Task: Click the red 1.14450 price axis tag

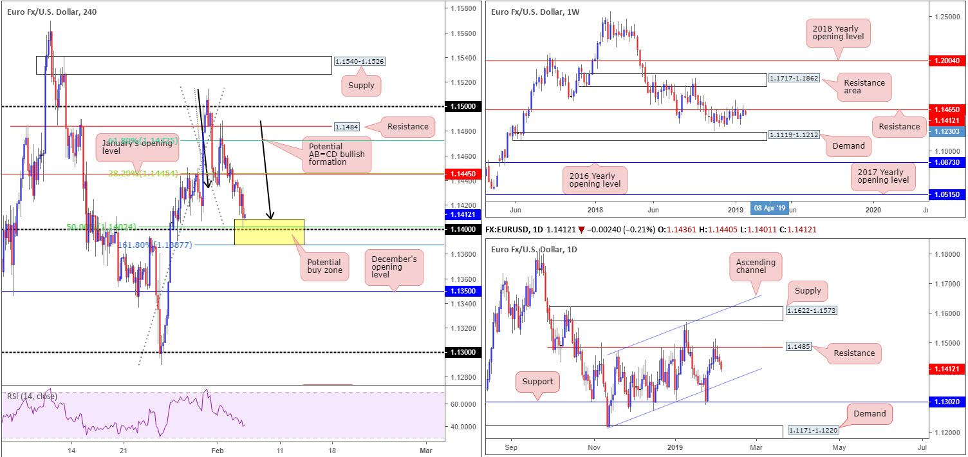Action: [x=464, y=174]
